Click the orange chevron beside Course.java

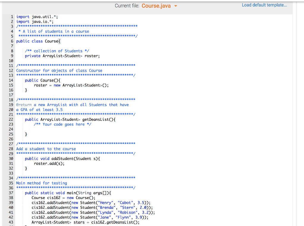[x=176, y=5]
